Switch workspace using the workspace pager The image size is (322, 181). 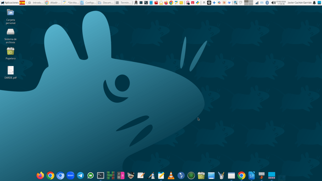tap(248, 3)
